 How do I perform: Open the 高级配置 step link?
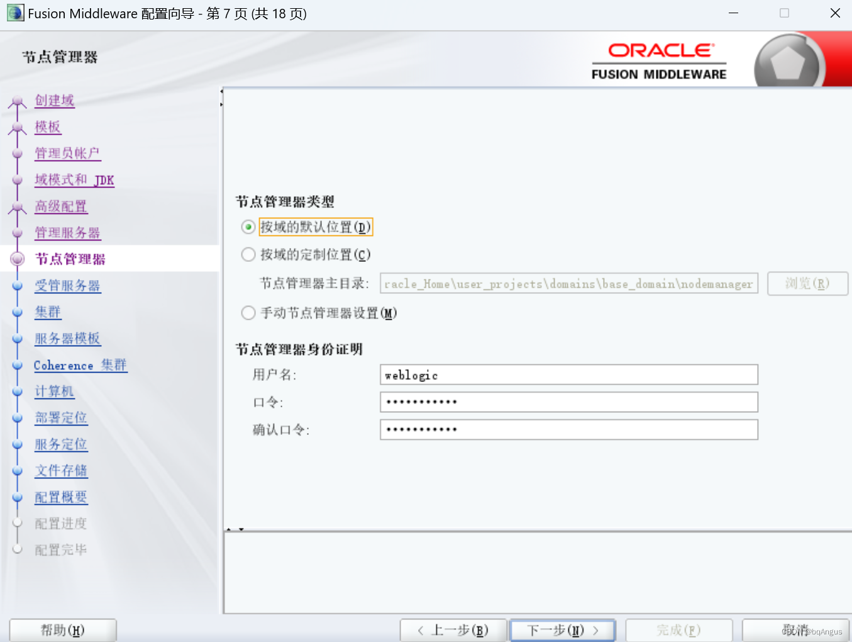61,206
